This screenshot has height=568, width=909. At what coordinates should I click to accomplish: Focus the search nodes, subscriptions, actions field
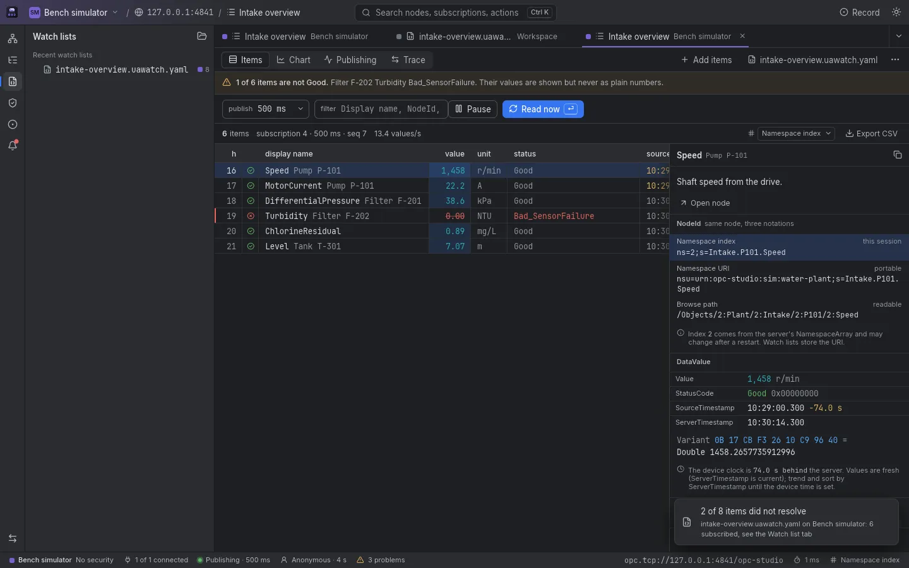[x=456, y=13]
